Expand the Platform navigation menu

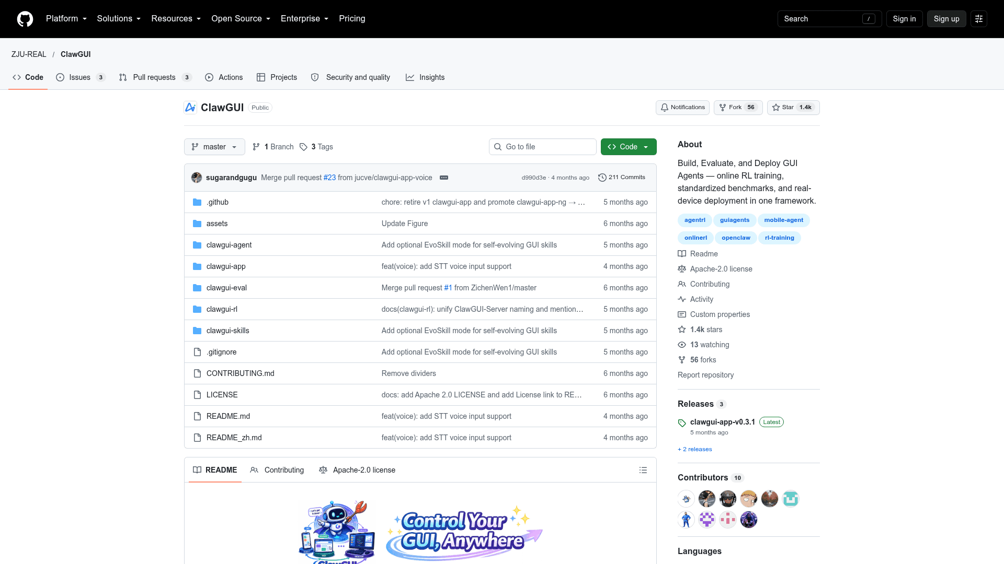[66, 19]
